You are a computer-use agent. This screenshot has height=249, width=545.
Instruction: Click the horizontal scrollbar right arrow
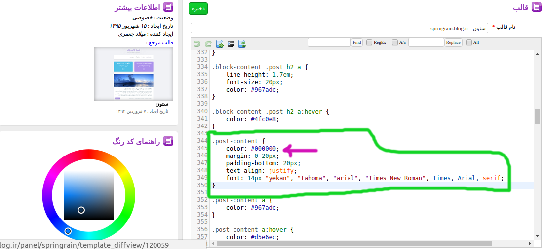click(530, 243)
